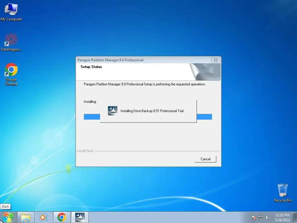This screenshot has height=223, width=297.
Task: Click the "Installing:" label
Action: (90, 102)
